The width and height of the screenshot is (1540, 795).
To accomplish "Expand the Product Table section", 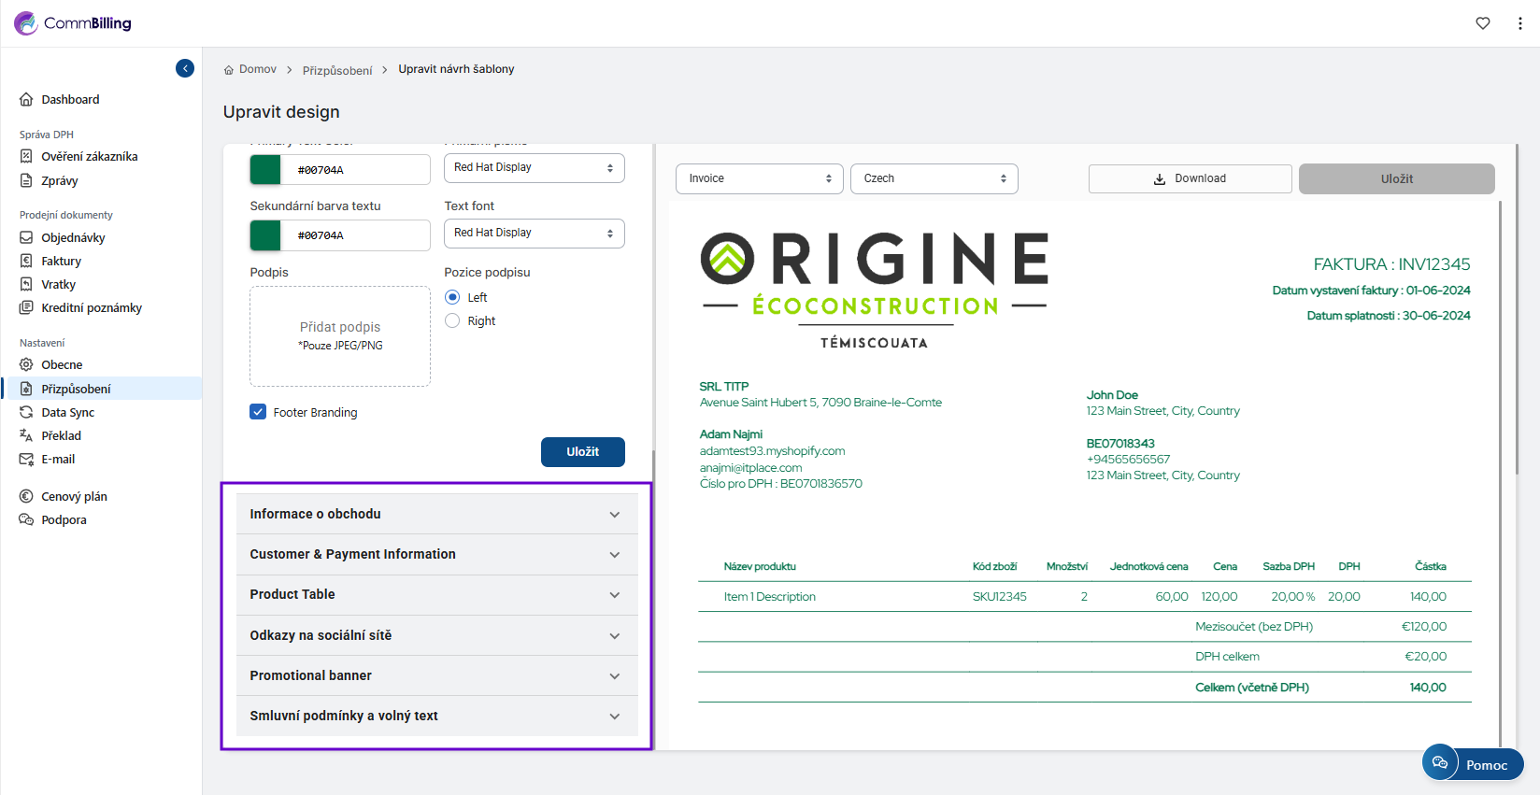I will point(436,595).
